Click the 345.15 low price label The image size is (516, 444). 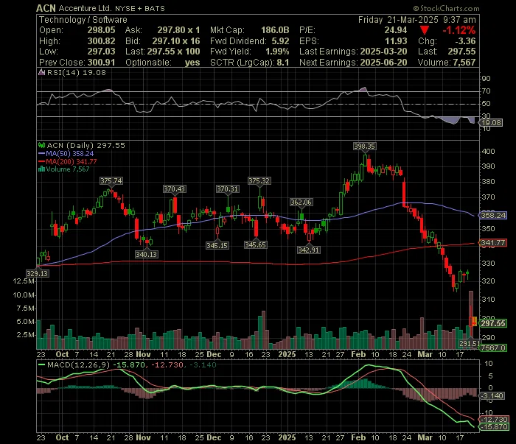tap(217, 245)
